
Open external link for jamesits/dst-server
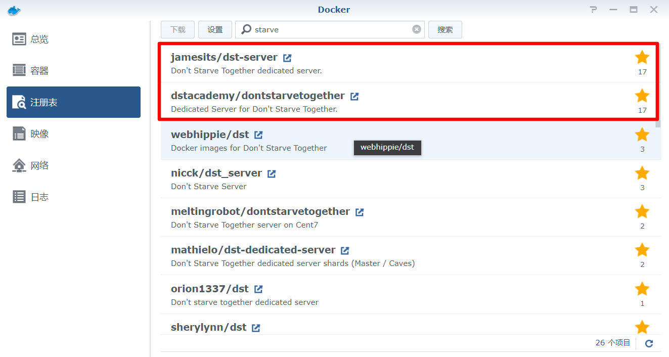click(287, 58)
